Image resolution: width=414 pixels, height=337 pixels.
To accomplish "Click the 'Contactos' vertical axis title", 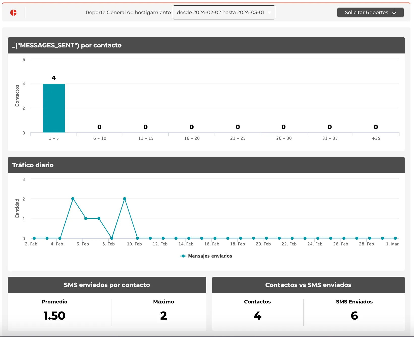I will click(17, 96).
